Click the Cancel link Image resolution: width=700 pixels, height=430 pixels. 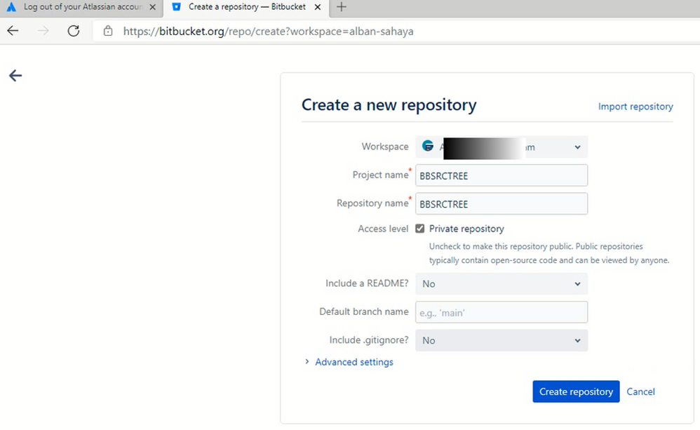tap(640, 391)
